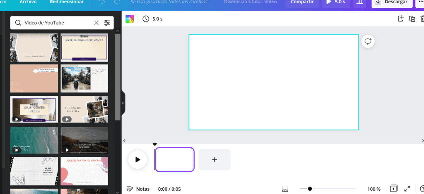
Task: Choose the teal ocean waves template
Action: pos(34,140)
